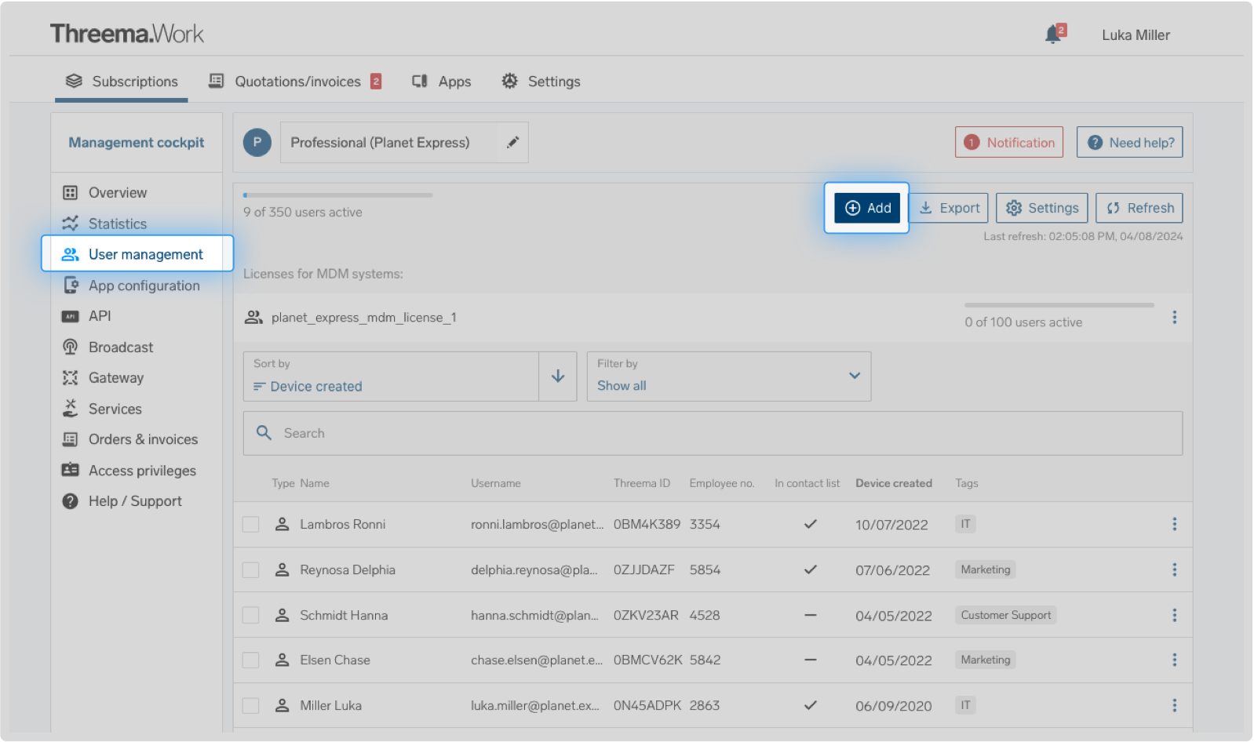Click the Customer Support tag
The height and width of the screenshot is (742, 1254).
1005,615
